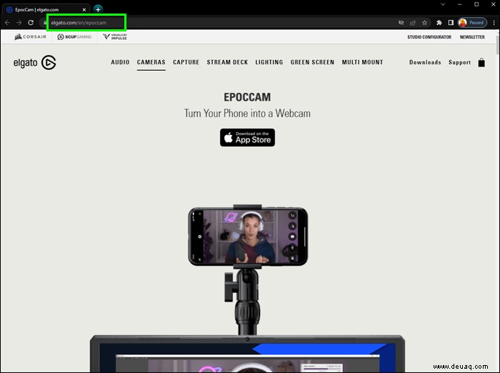Open the Audio menu

[120, 62]
